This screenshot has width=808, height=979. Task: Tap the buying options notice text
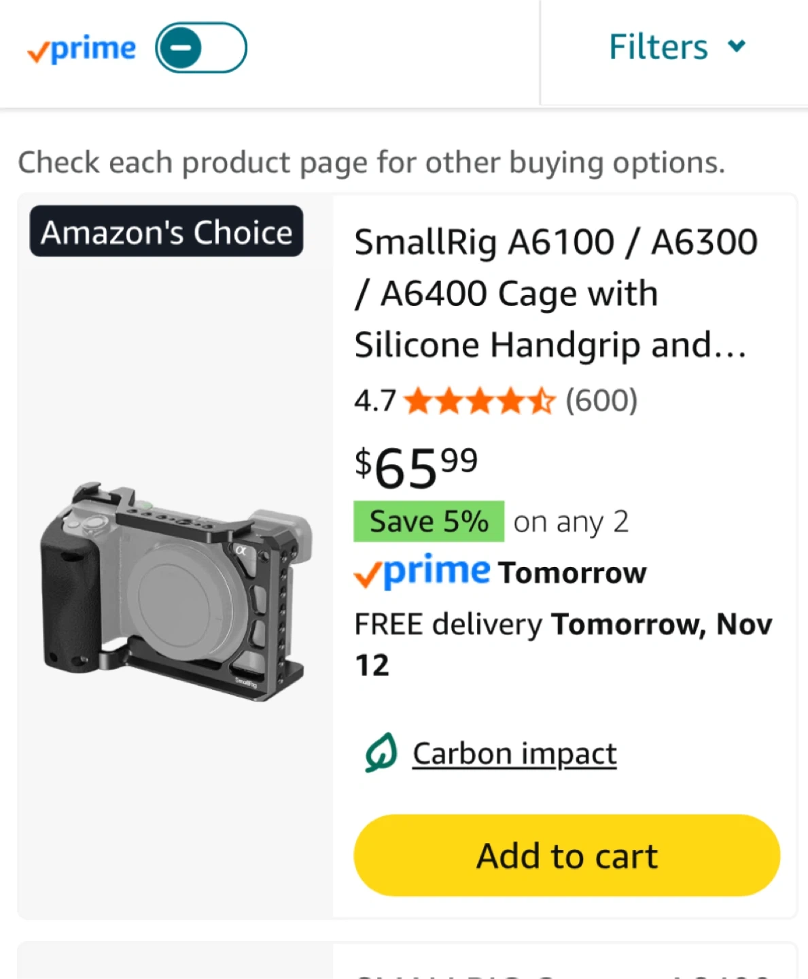coord(371,162)
